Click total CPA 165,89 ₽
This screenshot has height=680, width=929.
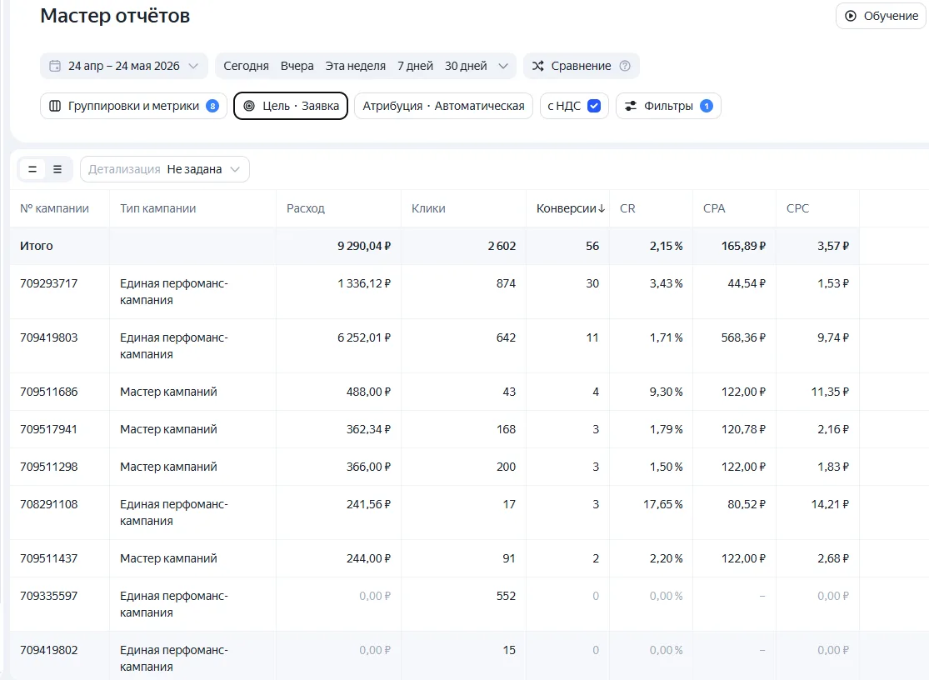click(743, 246)
